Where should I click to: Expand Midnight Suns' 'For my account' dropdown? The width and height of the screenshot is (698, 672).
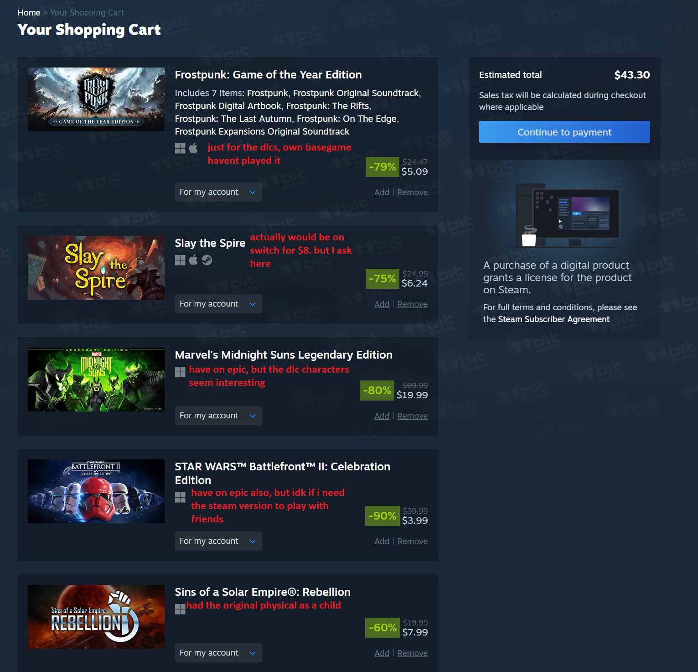(x=218, y=416)
